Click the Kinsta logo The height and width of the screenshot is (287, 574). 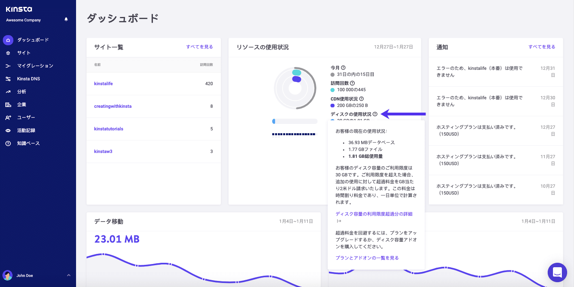(x=19, y=9)
